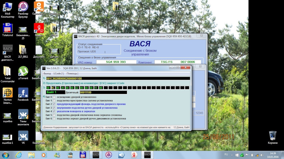Uncheck Бит 4 указатели поворота в зеркалах
Screen dimensions: 284x159
(54, 111)
